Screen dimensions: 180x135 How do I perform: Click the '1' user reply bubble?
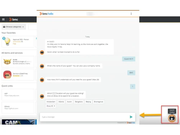pos(132,86)
